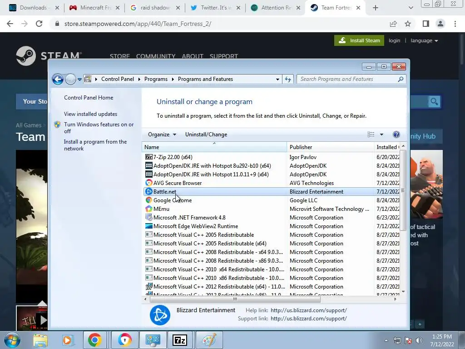The height and width of the screenshot is (349, 465).
Task: Open Turn Windows features on or off
Action: (99, 128)
